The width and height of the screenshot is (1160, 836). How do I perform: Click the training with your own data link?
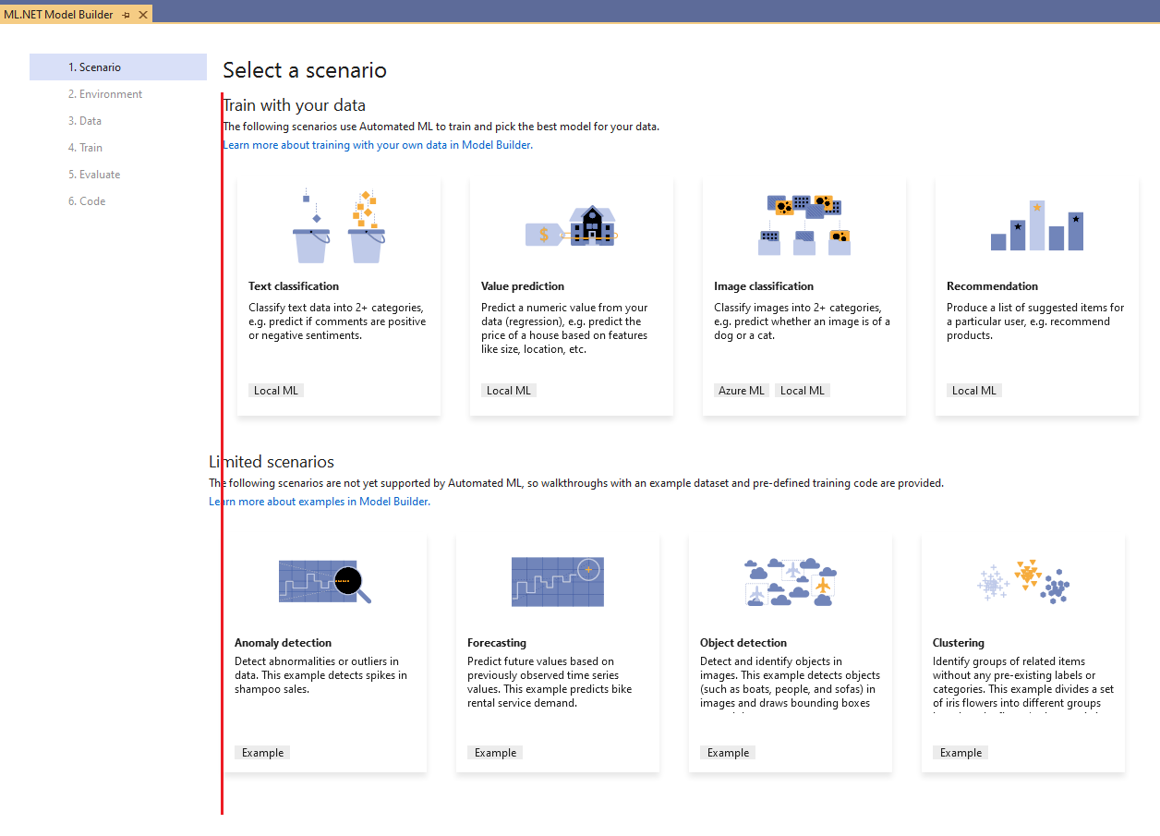[x=377, y=144]
